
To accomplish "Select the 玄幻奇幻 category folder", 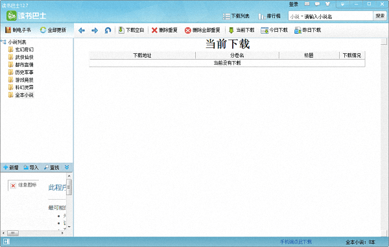I will coord(21,50).
